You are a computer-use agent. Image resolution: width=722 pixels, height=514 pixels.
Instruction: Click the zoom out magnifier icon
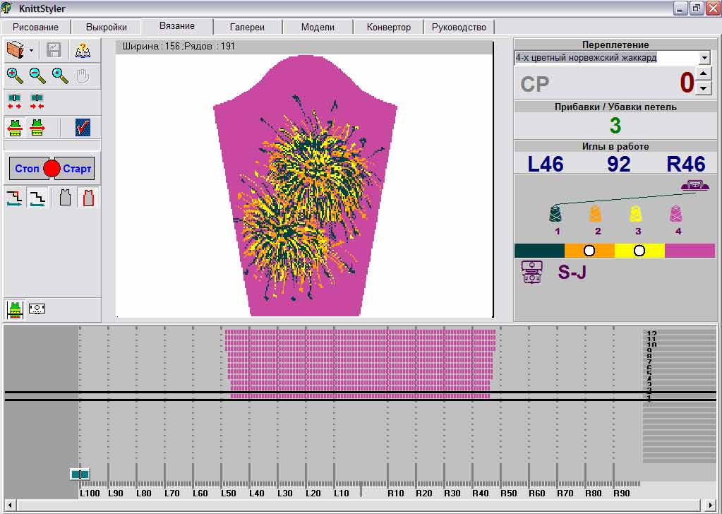coord(37,76)
